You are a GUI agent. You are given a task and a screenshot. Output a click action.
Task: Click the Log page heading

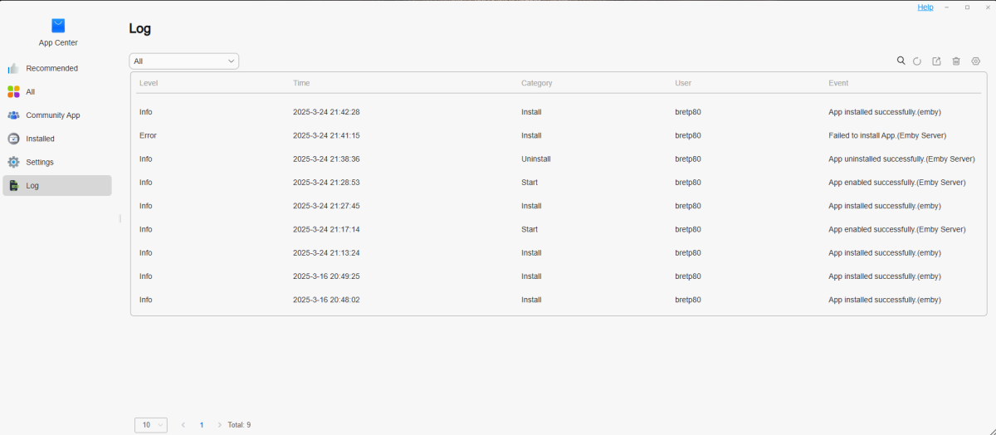click(x=139, y=29)
